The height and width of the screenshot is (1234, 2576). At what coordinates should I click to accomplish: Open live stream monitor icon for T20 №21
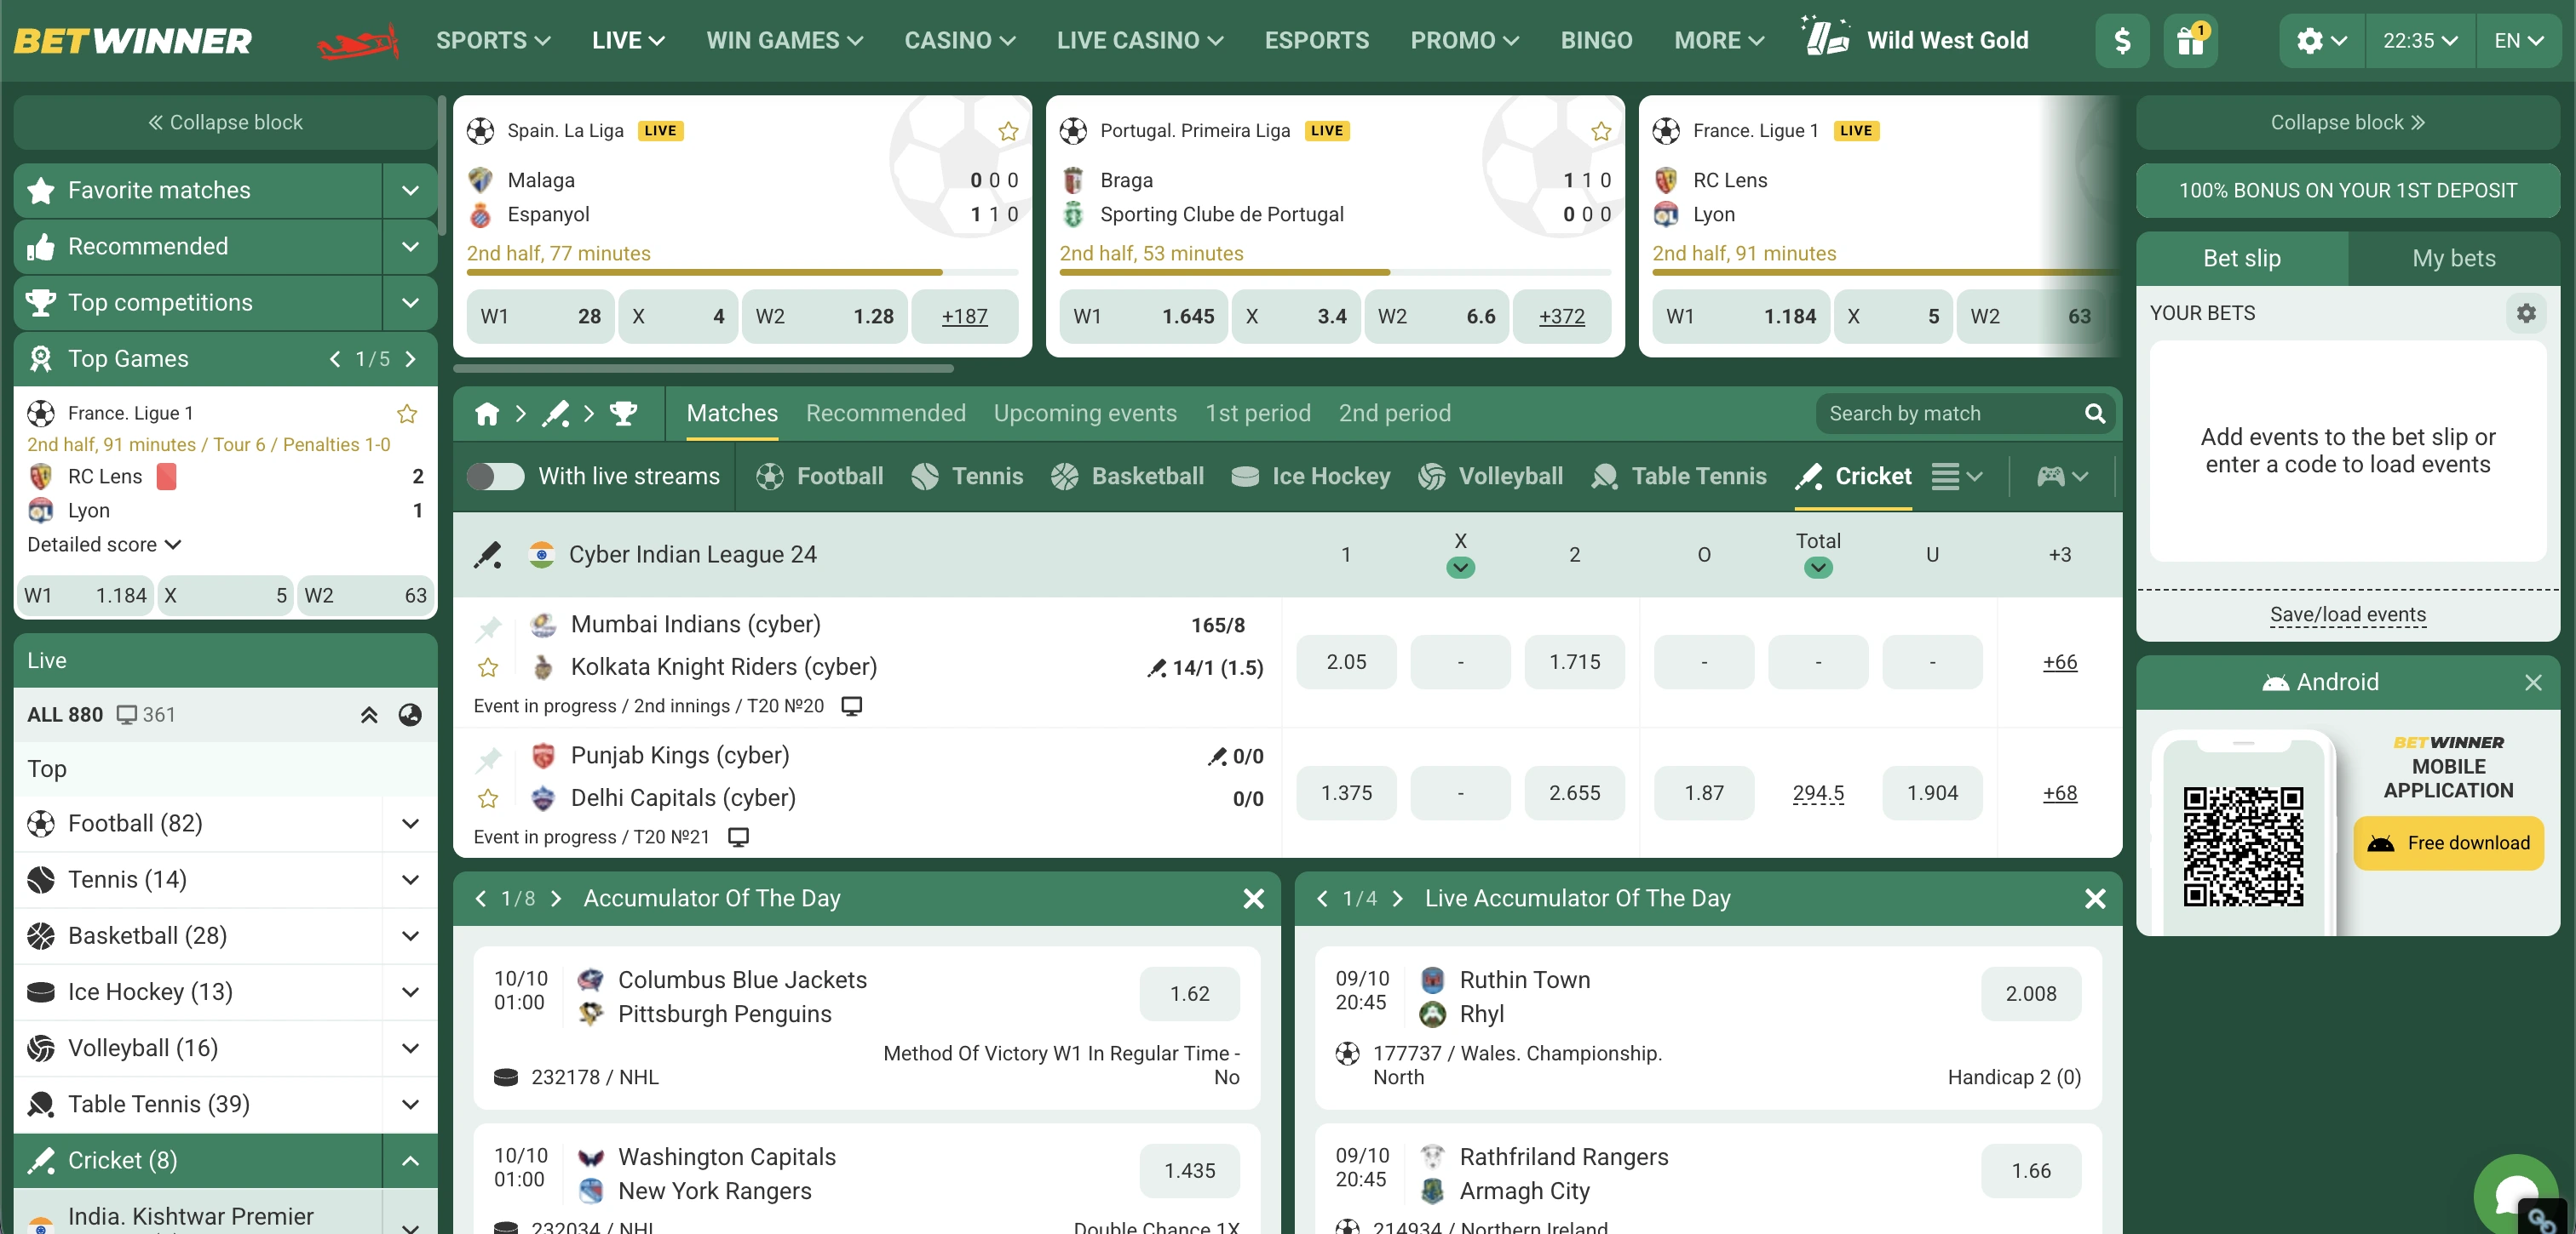point(738,837)
